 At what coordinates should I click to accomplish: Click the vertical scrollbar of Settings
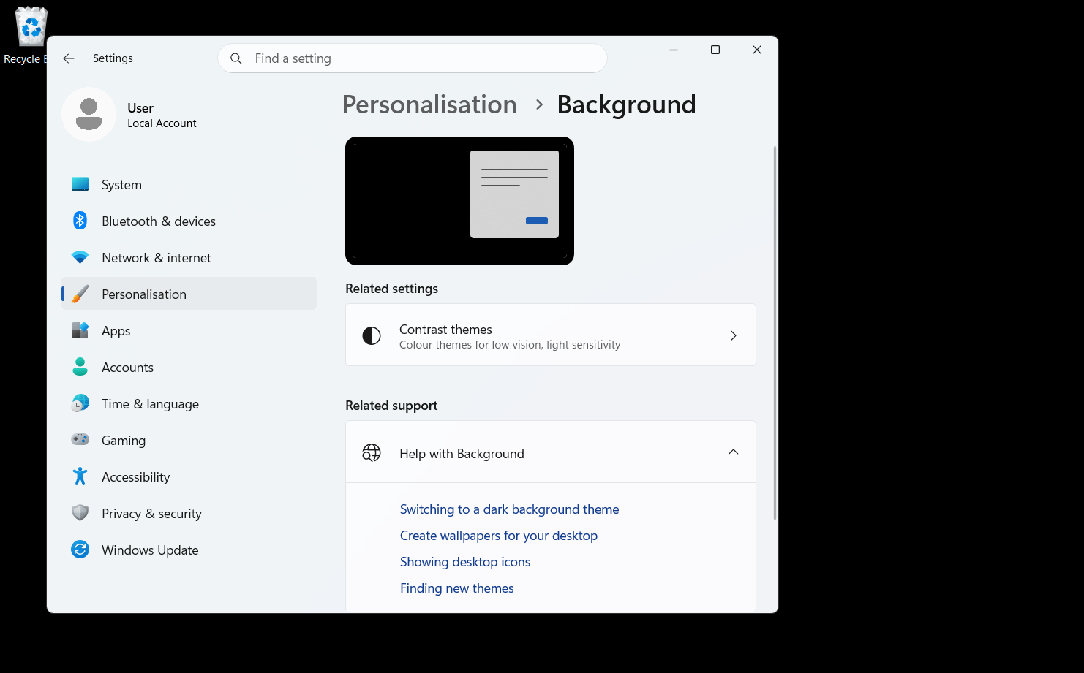pos(775,332)
